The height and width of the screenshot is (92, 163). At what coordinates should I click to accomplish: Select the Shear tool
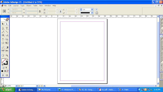3,43
